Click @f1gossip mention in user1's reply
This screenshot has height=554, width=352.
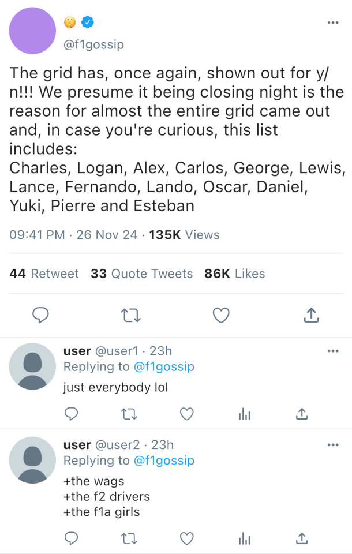pyautogui.click(x=164, y=366)
